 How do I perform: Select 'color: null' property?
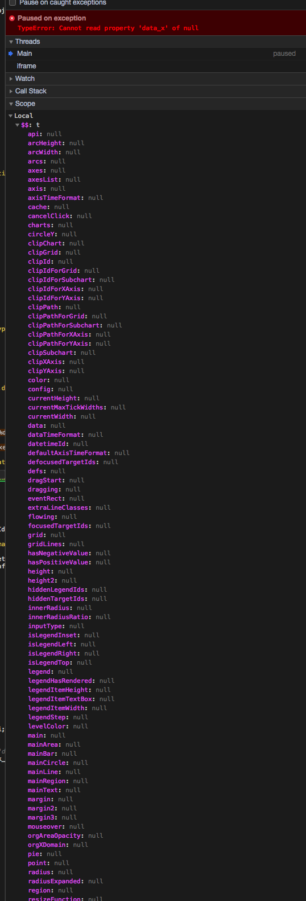coord(48,380)
